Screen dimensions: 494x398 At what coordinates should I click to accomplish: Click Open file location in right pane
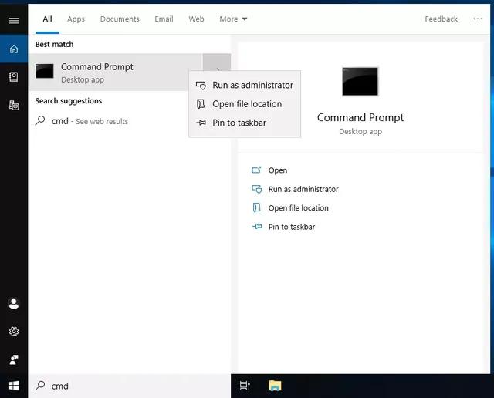(299, 208)
